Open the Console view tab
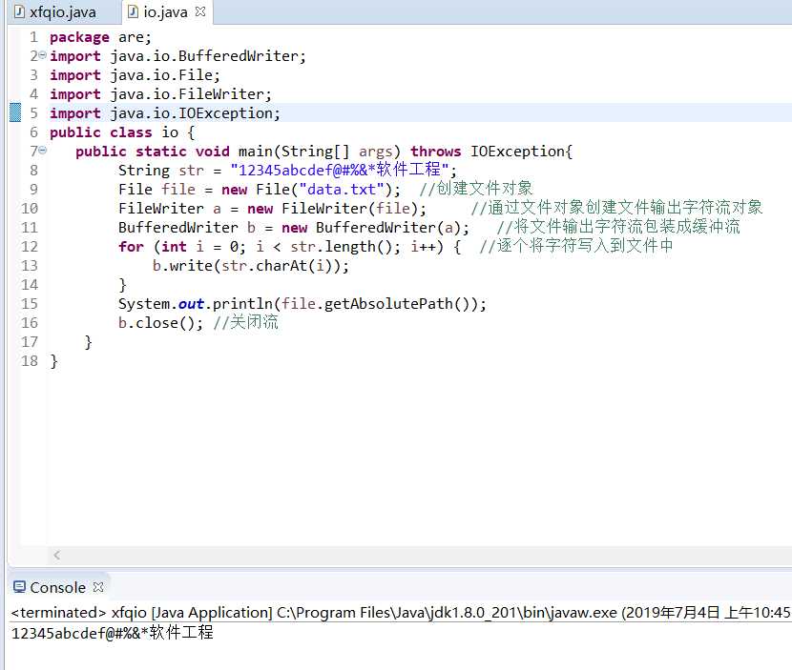This screenshot has width=792, height=670. click(x=58, y=587)
